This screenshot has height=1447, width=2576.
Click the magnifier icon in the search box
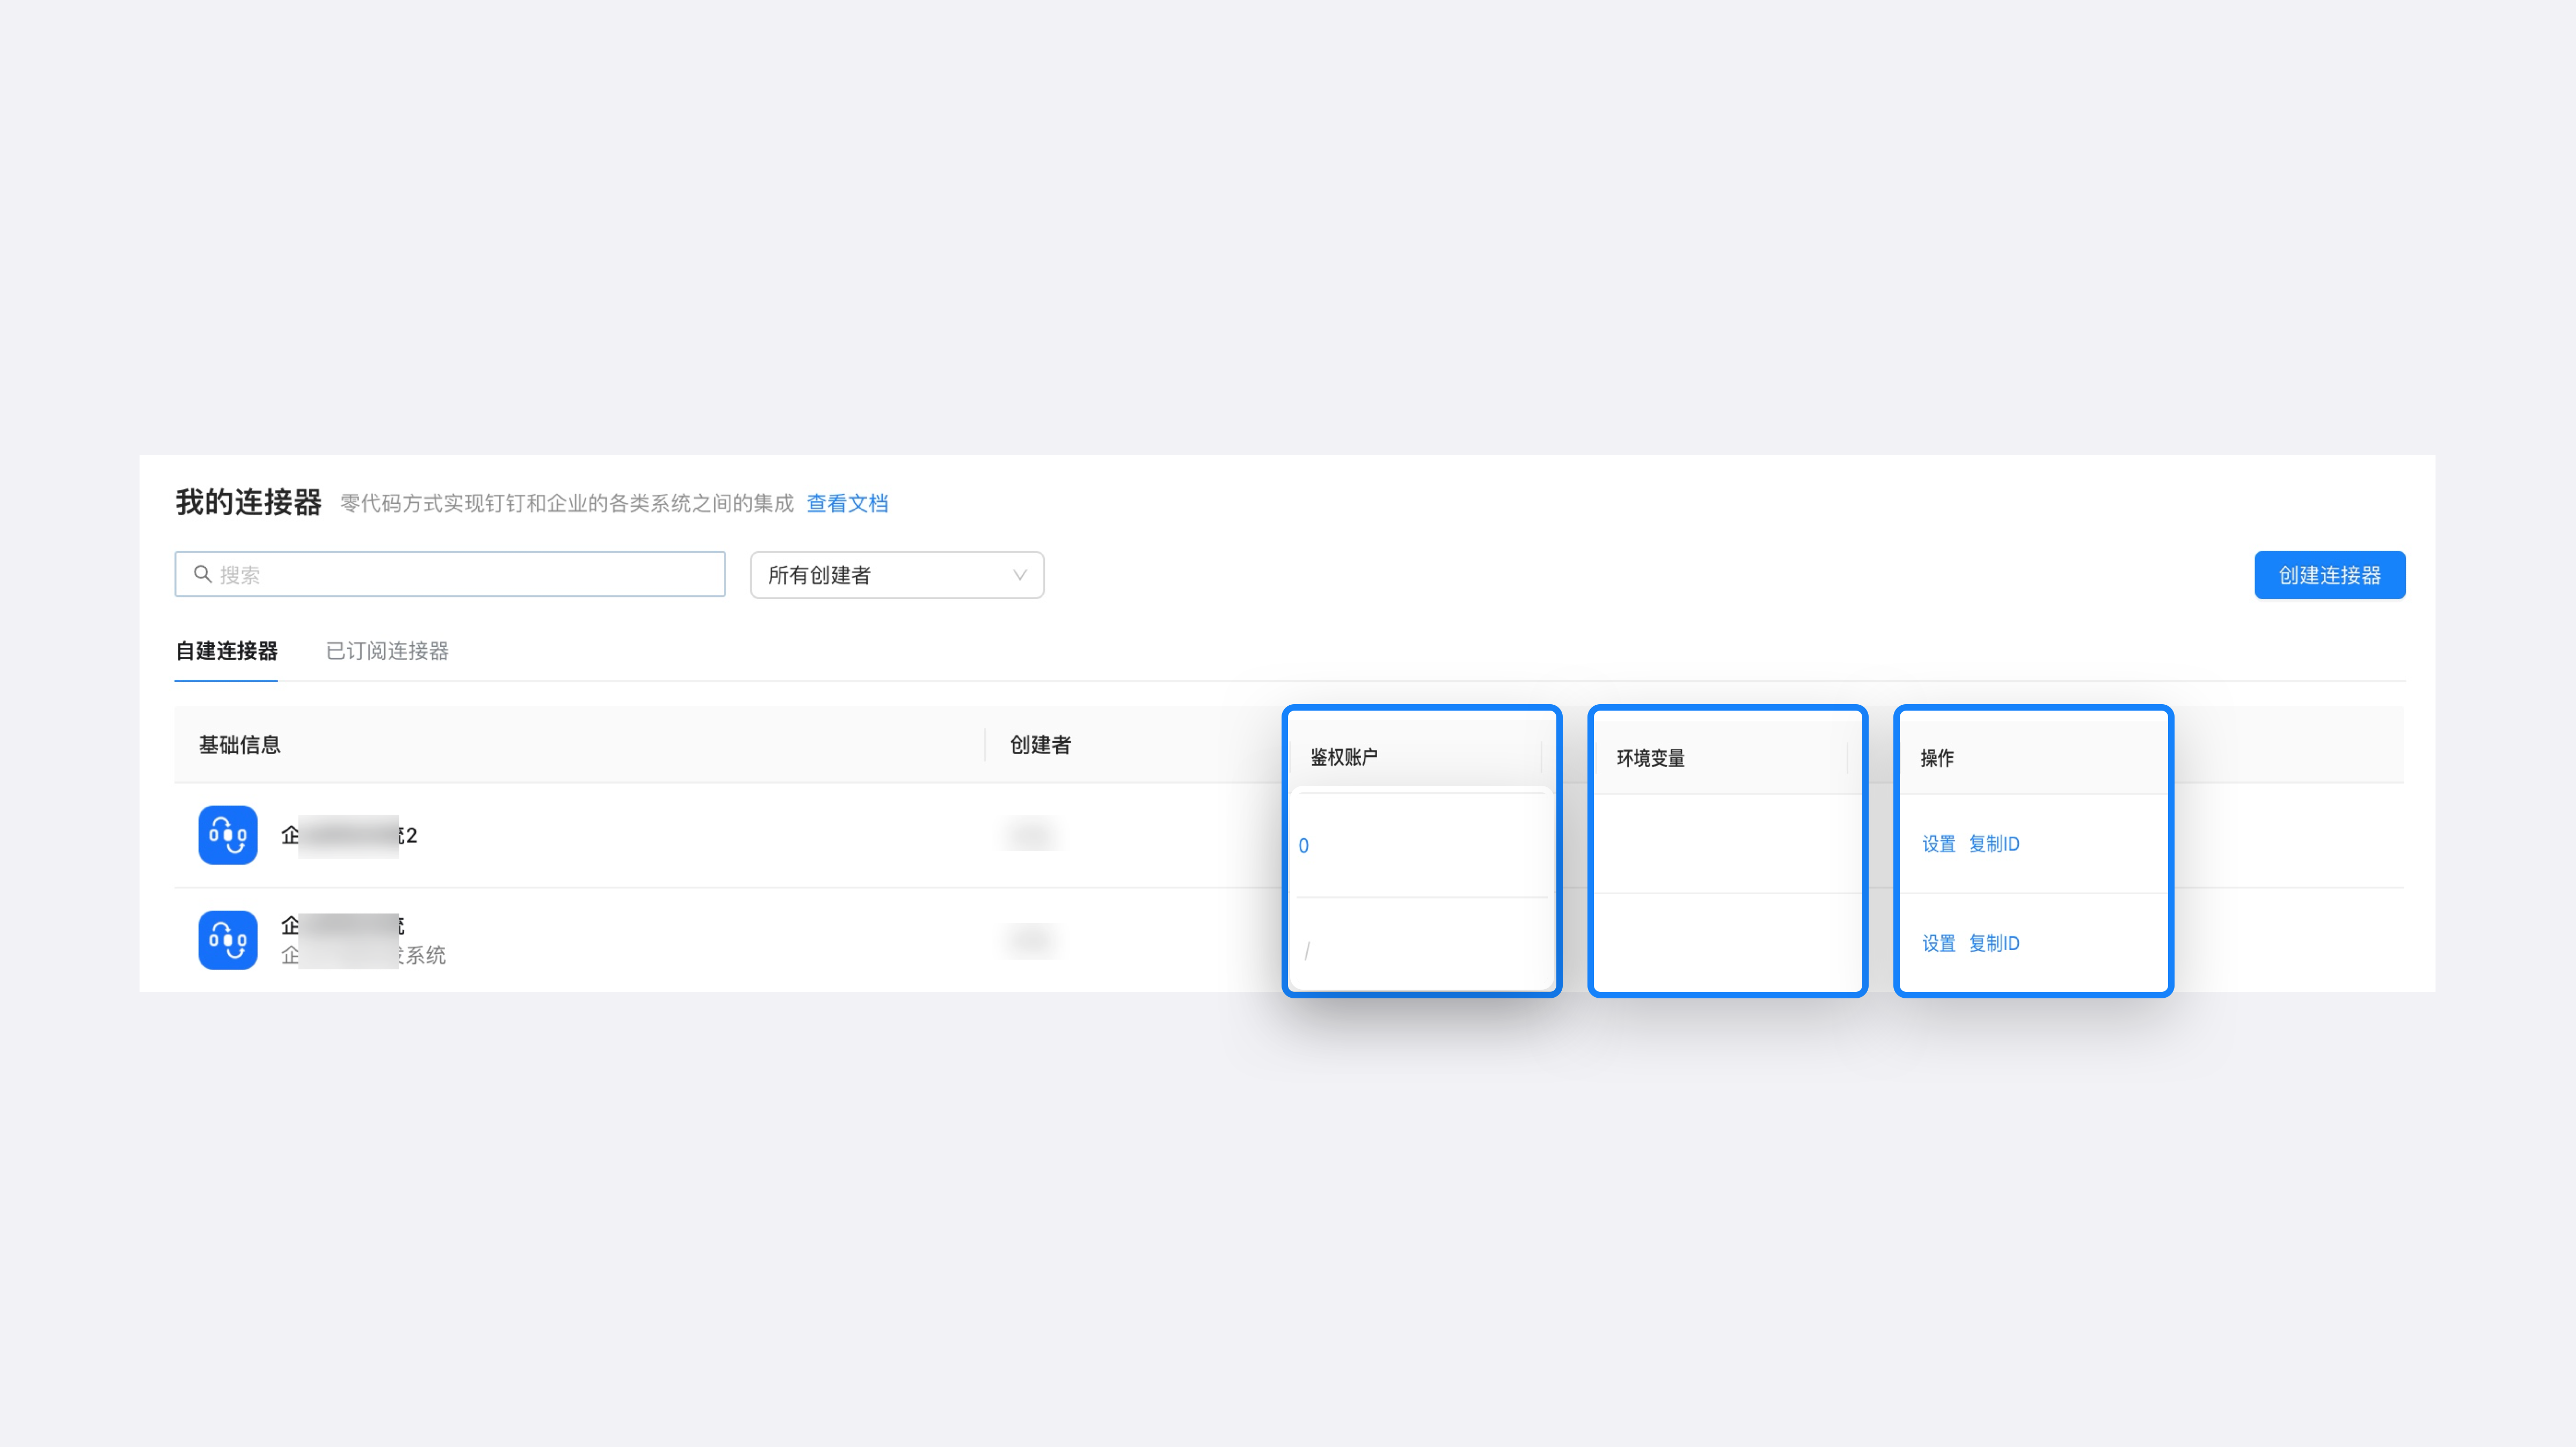[202, 574]
